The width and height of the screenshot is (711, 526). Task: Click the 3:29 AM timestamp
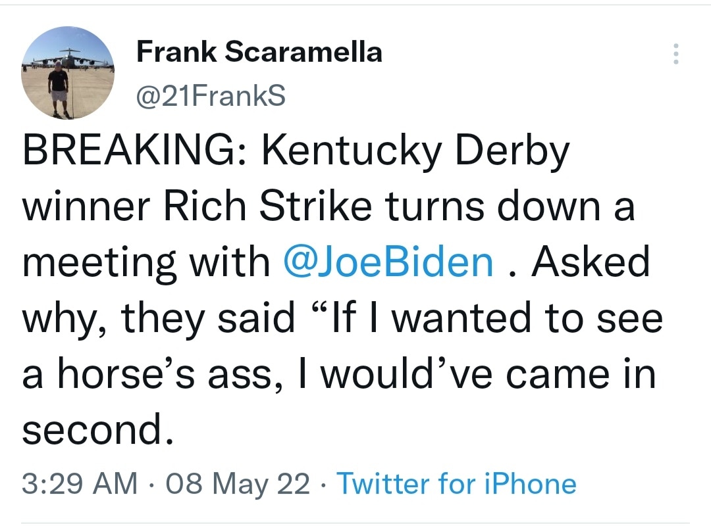coord(79,484)
